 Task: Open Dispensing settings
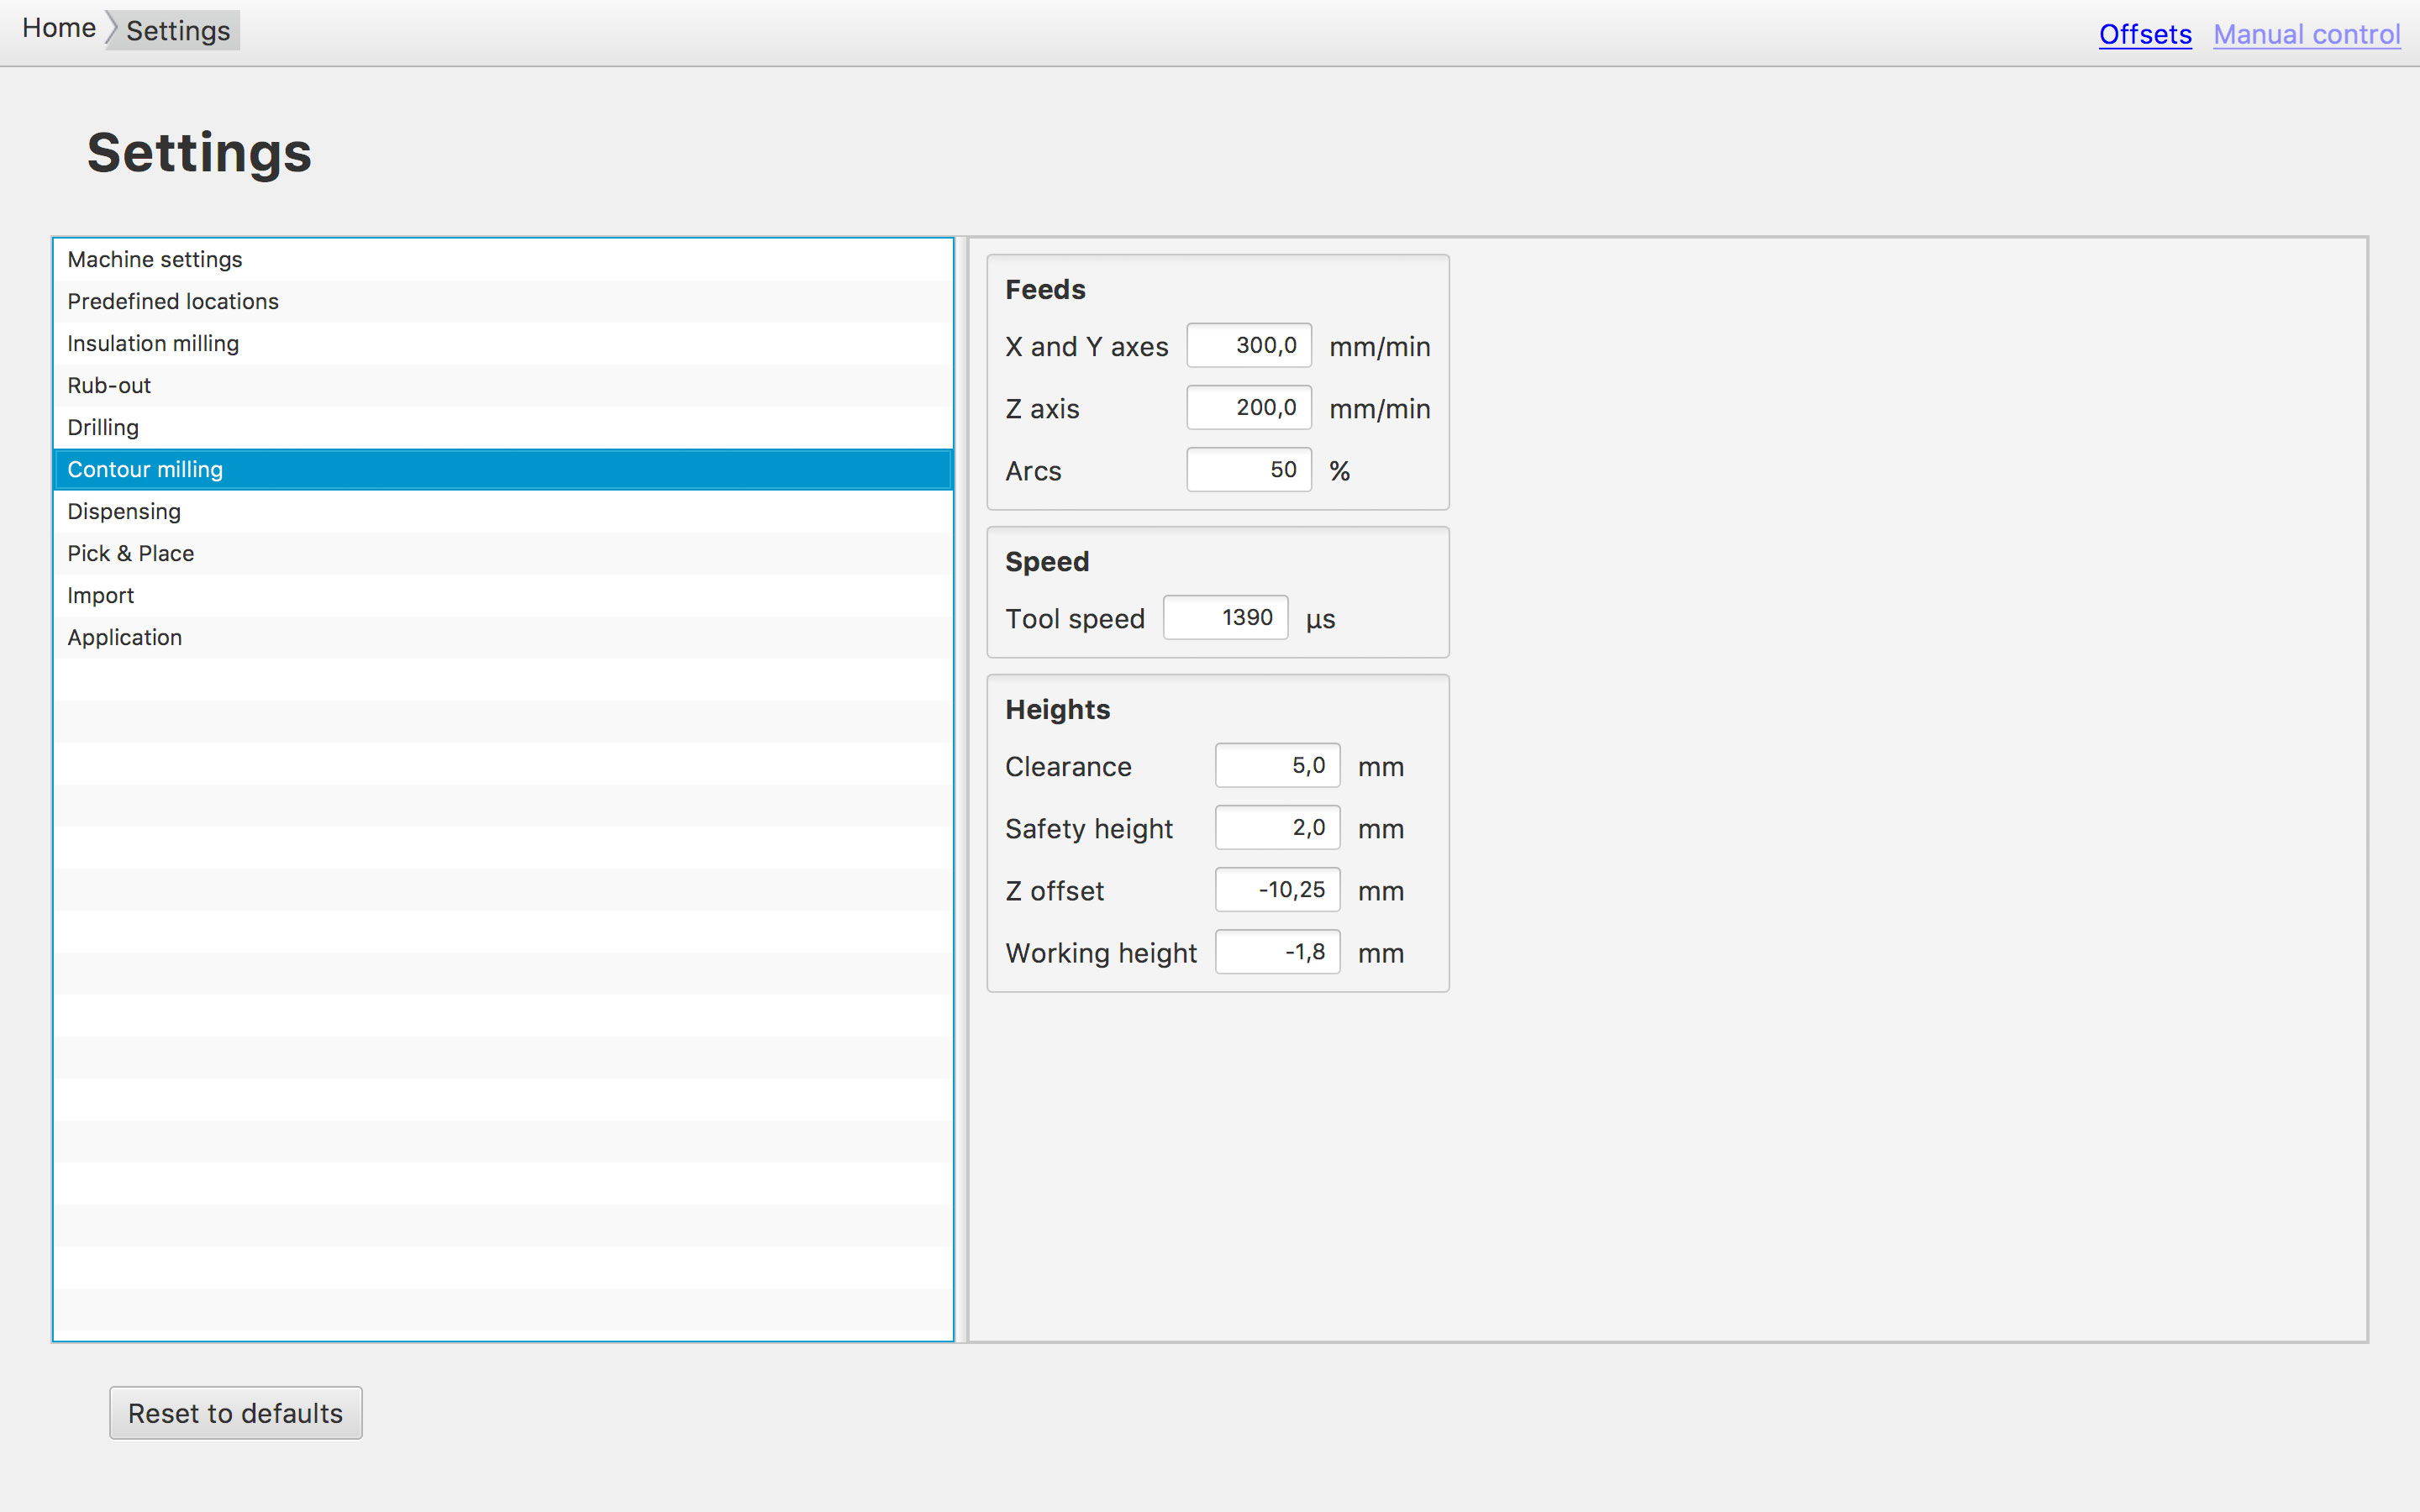pos(503,512)
